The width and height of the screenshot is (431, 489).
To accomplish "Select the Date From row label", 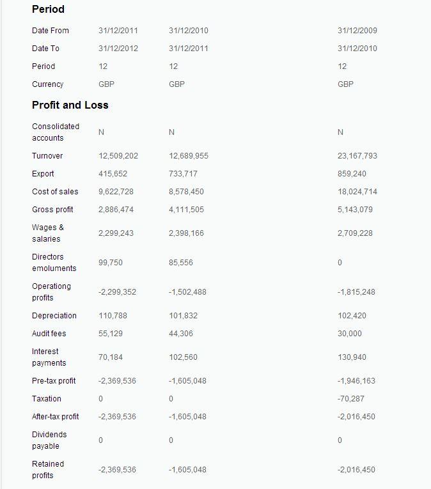I will pos(51,31).
